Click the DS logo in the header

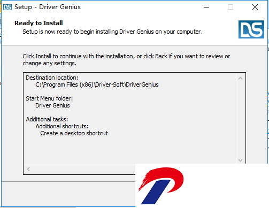point(251,29)
